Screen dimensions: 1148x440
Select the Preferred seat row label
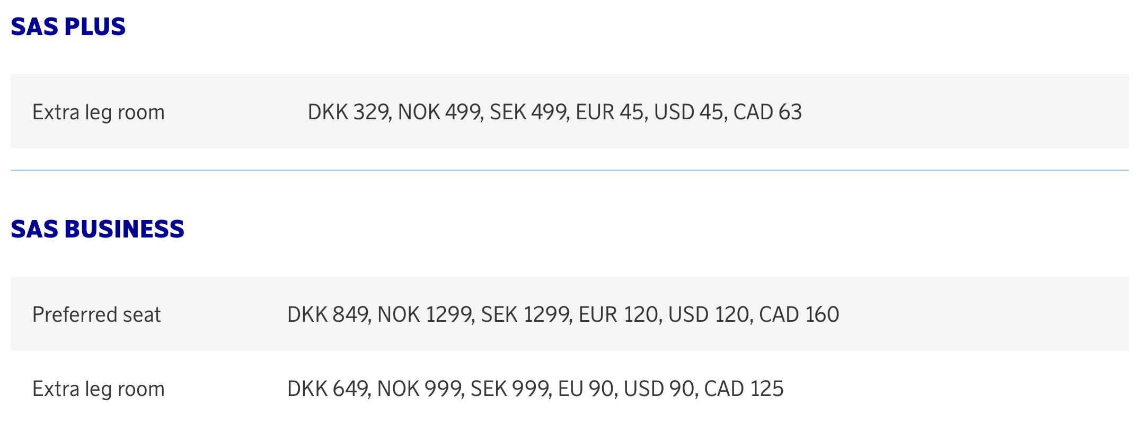coord(96,315)
